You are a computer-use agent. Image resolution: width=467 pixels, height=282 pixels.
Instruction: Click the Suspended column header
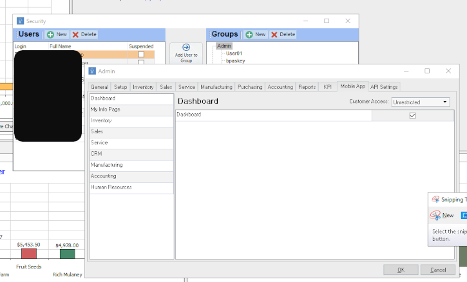tap(141, 46)
